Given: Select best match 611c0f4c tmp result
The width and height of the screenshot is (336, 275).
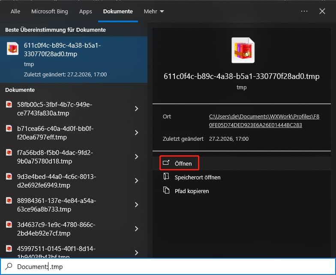Looking at the screenshot, I should point(73,60).
